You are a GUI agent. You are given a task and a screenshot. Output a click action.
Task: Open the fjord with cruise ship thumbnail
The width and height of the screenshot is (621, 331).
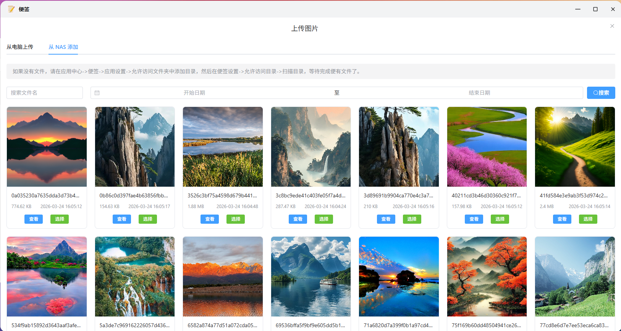311,276
